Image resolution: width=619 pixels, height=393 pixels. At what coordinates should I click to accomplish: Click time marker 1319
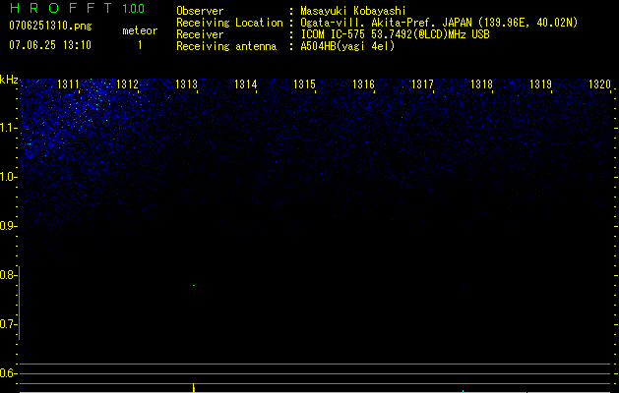click(540, 84)
